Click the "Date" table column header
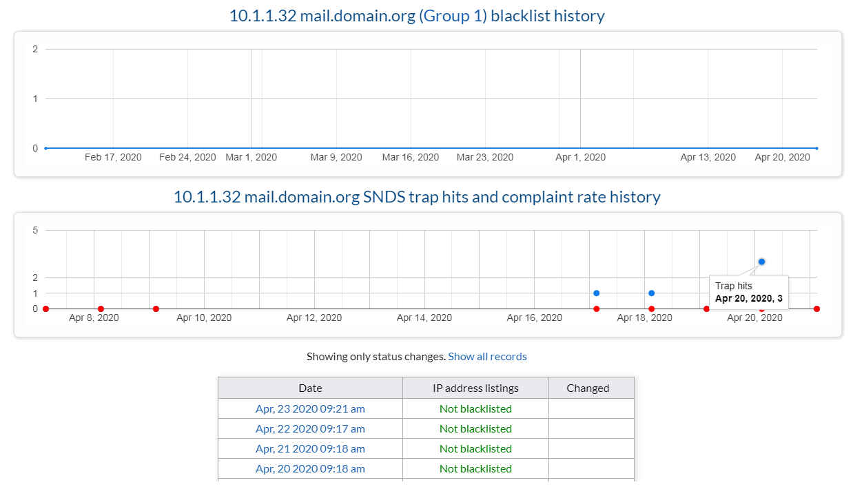 pyautogui.click(x=310, y=388)
